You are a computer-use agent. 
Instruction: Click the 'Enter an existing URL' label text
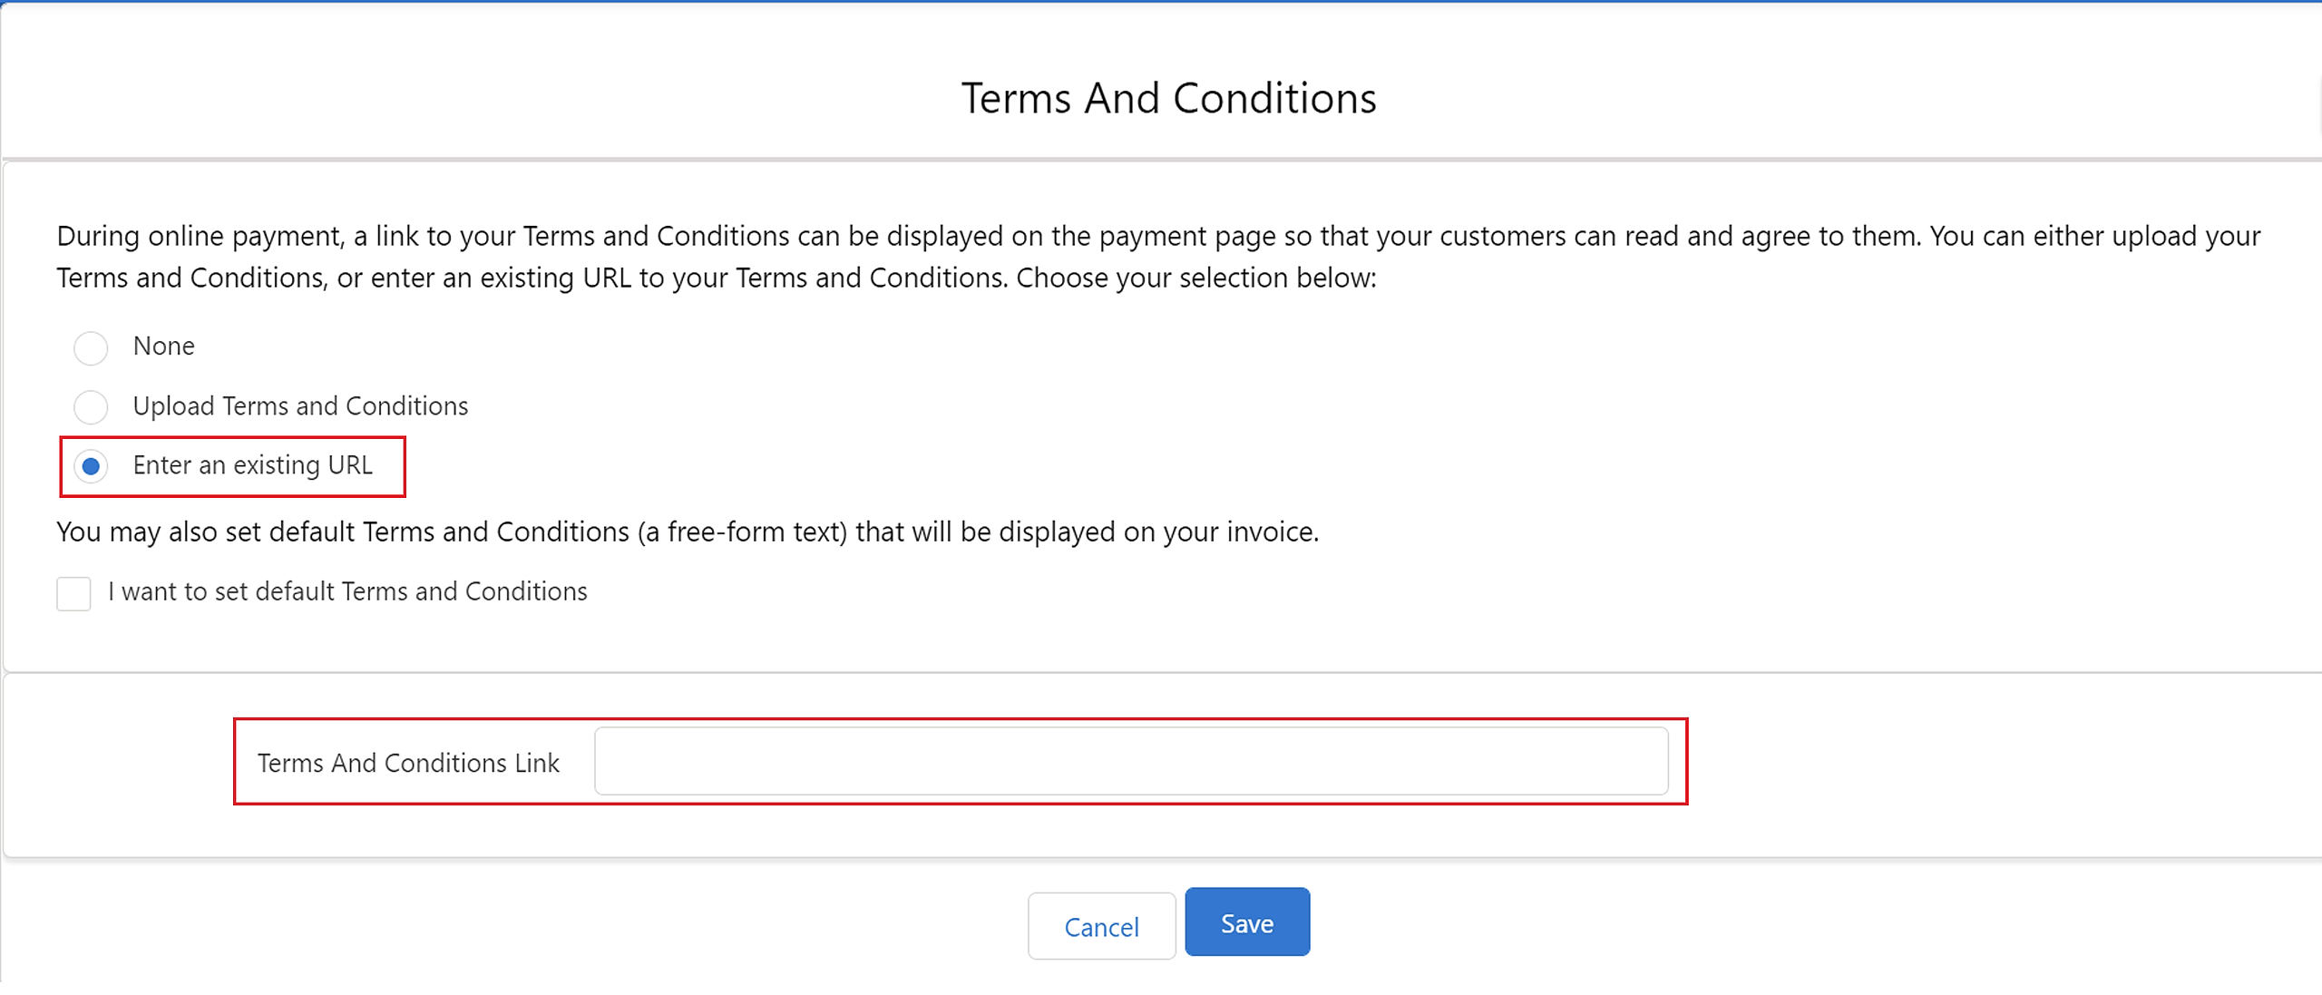coord(252,466)
